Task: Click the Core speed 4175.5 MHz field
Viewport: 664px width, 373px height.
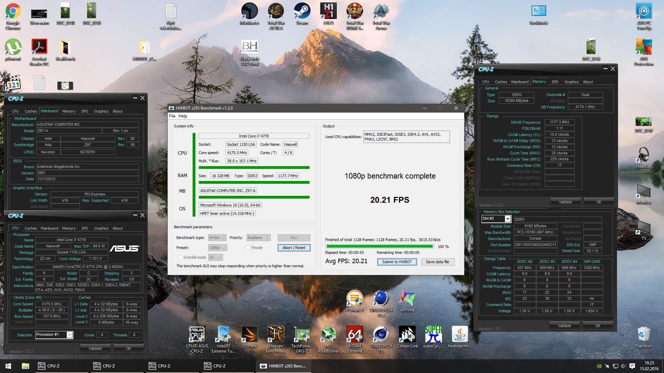Action: point(237,153)
